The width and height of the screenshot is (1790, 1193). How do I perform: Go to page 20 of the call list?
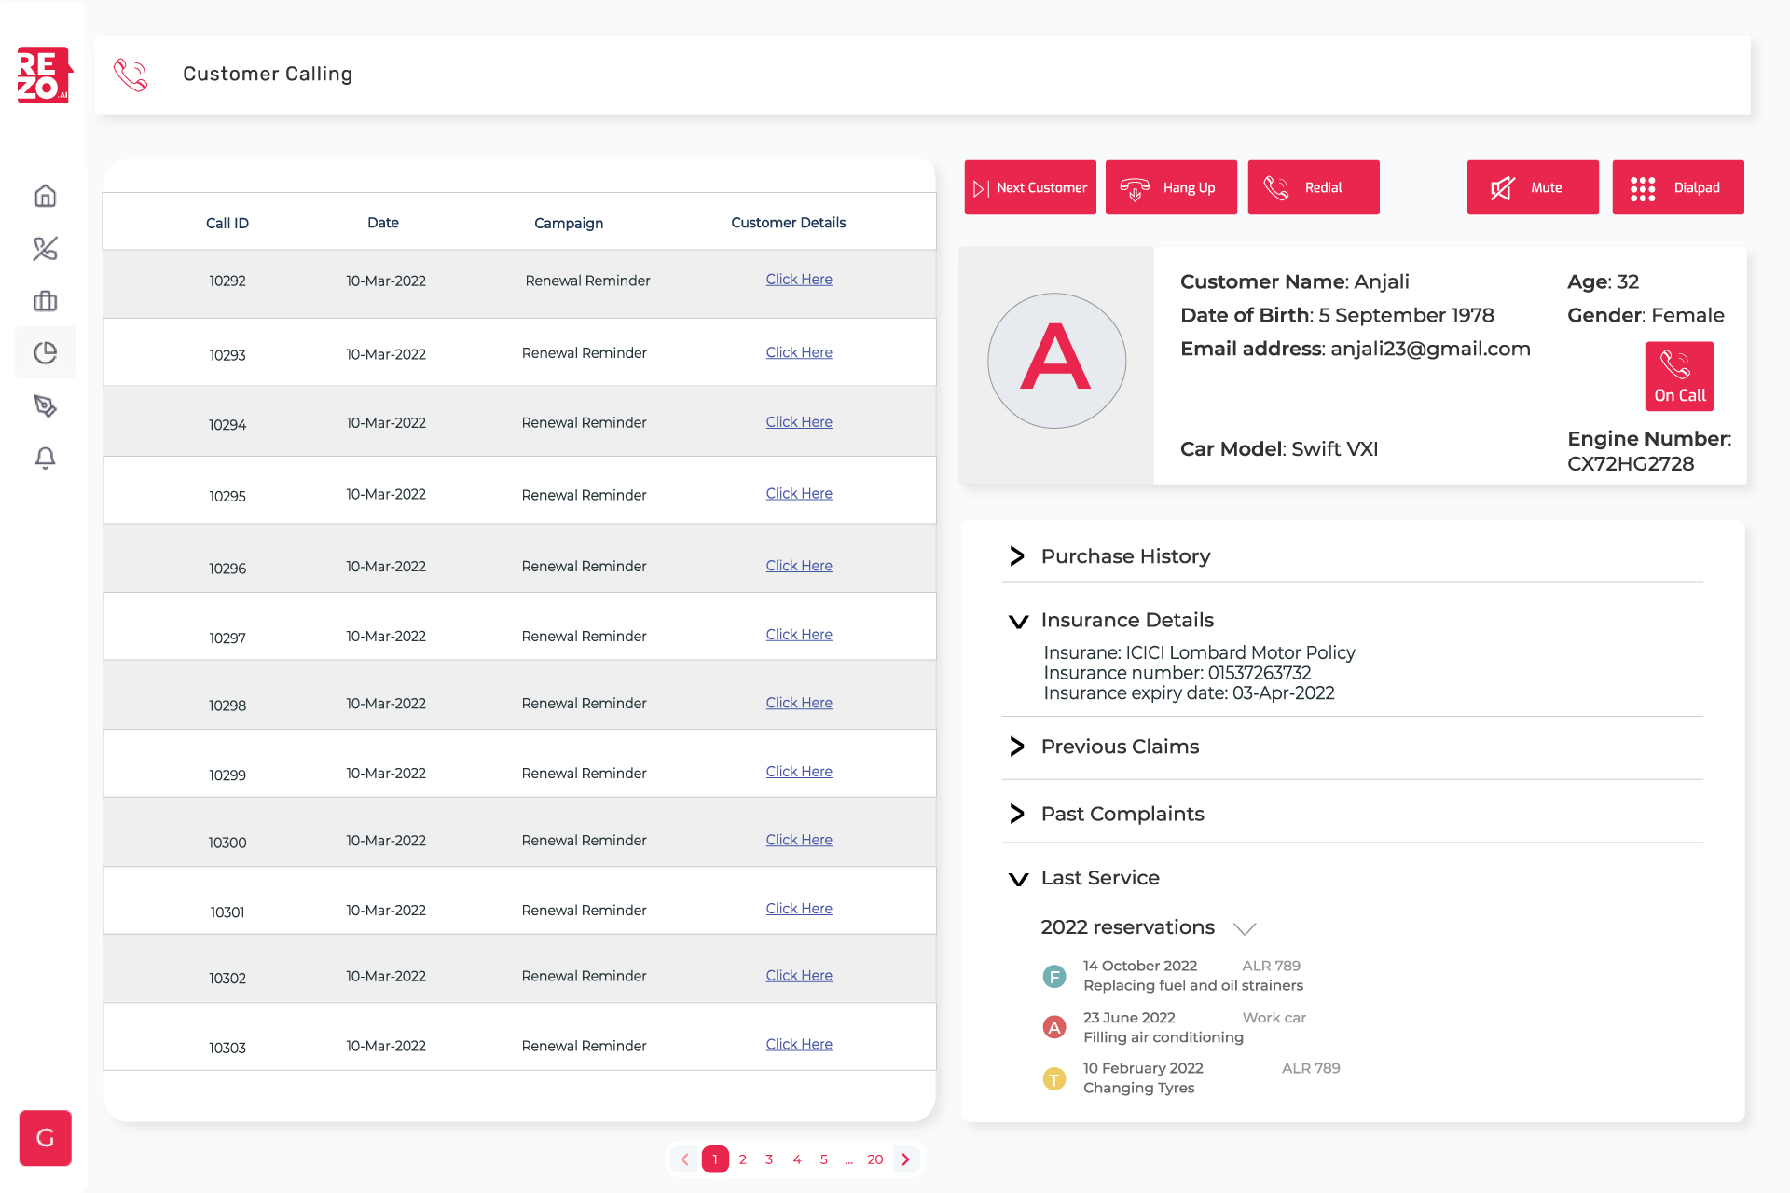coord(874,1159)
